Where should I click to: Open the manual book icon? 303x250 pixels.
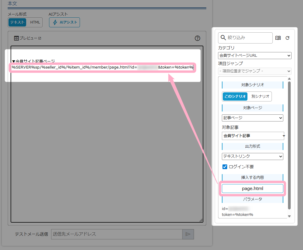coord(278,38)
